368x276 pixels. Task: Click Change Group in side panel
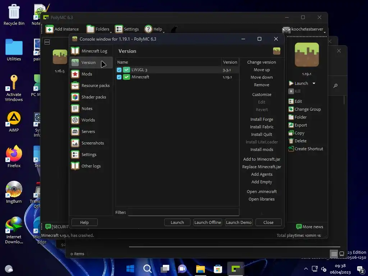coord(305,109)
